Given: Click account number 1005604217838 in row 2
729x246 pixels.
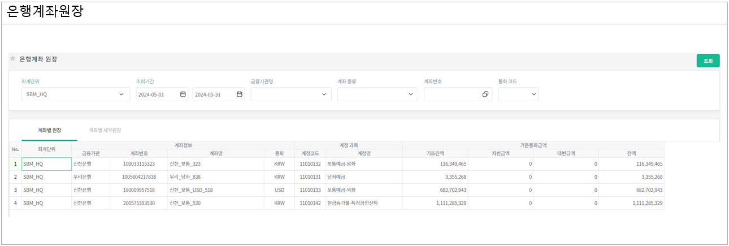Looking at the screenshot, I should pos(138,177).
